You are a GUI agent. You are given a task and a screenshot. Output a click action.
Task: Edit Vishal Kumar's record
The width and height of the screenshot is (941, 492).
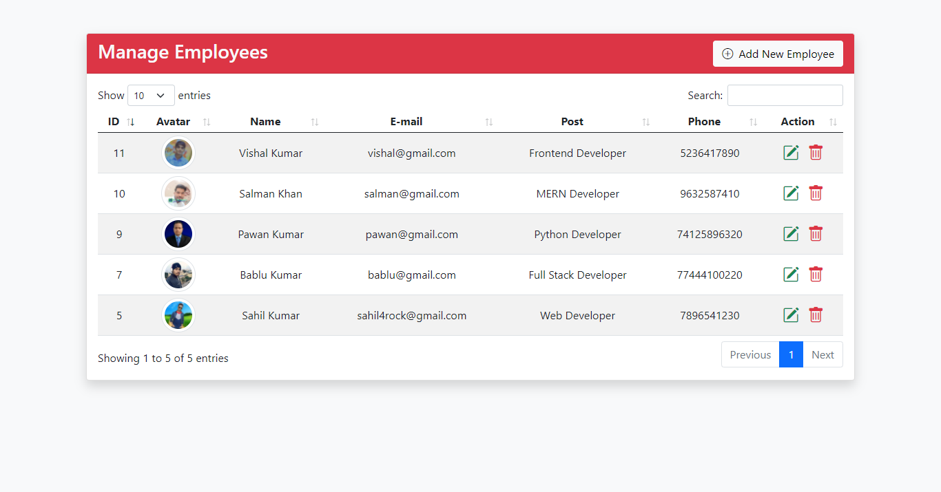791,153
